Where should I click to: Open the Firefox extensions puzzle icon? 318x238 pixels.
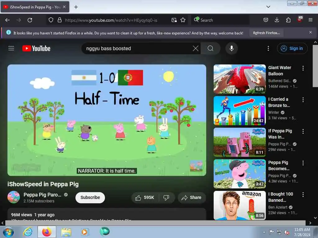pyautogui.click(x=288, y=20)
